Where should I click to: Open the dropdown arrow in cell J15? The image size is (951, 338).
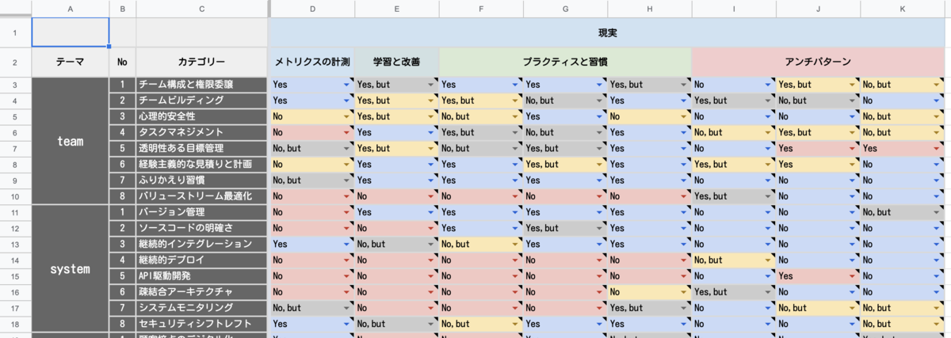tap(852, 275)
